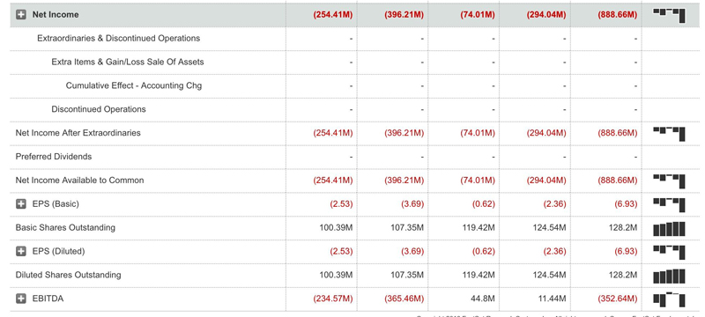705x317 pixels.
Task: Select the Preferred Dividends row label
Action: 54,157
